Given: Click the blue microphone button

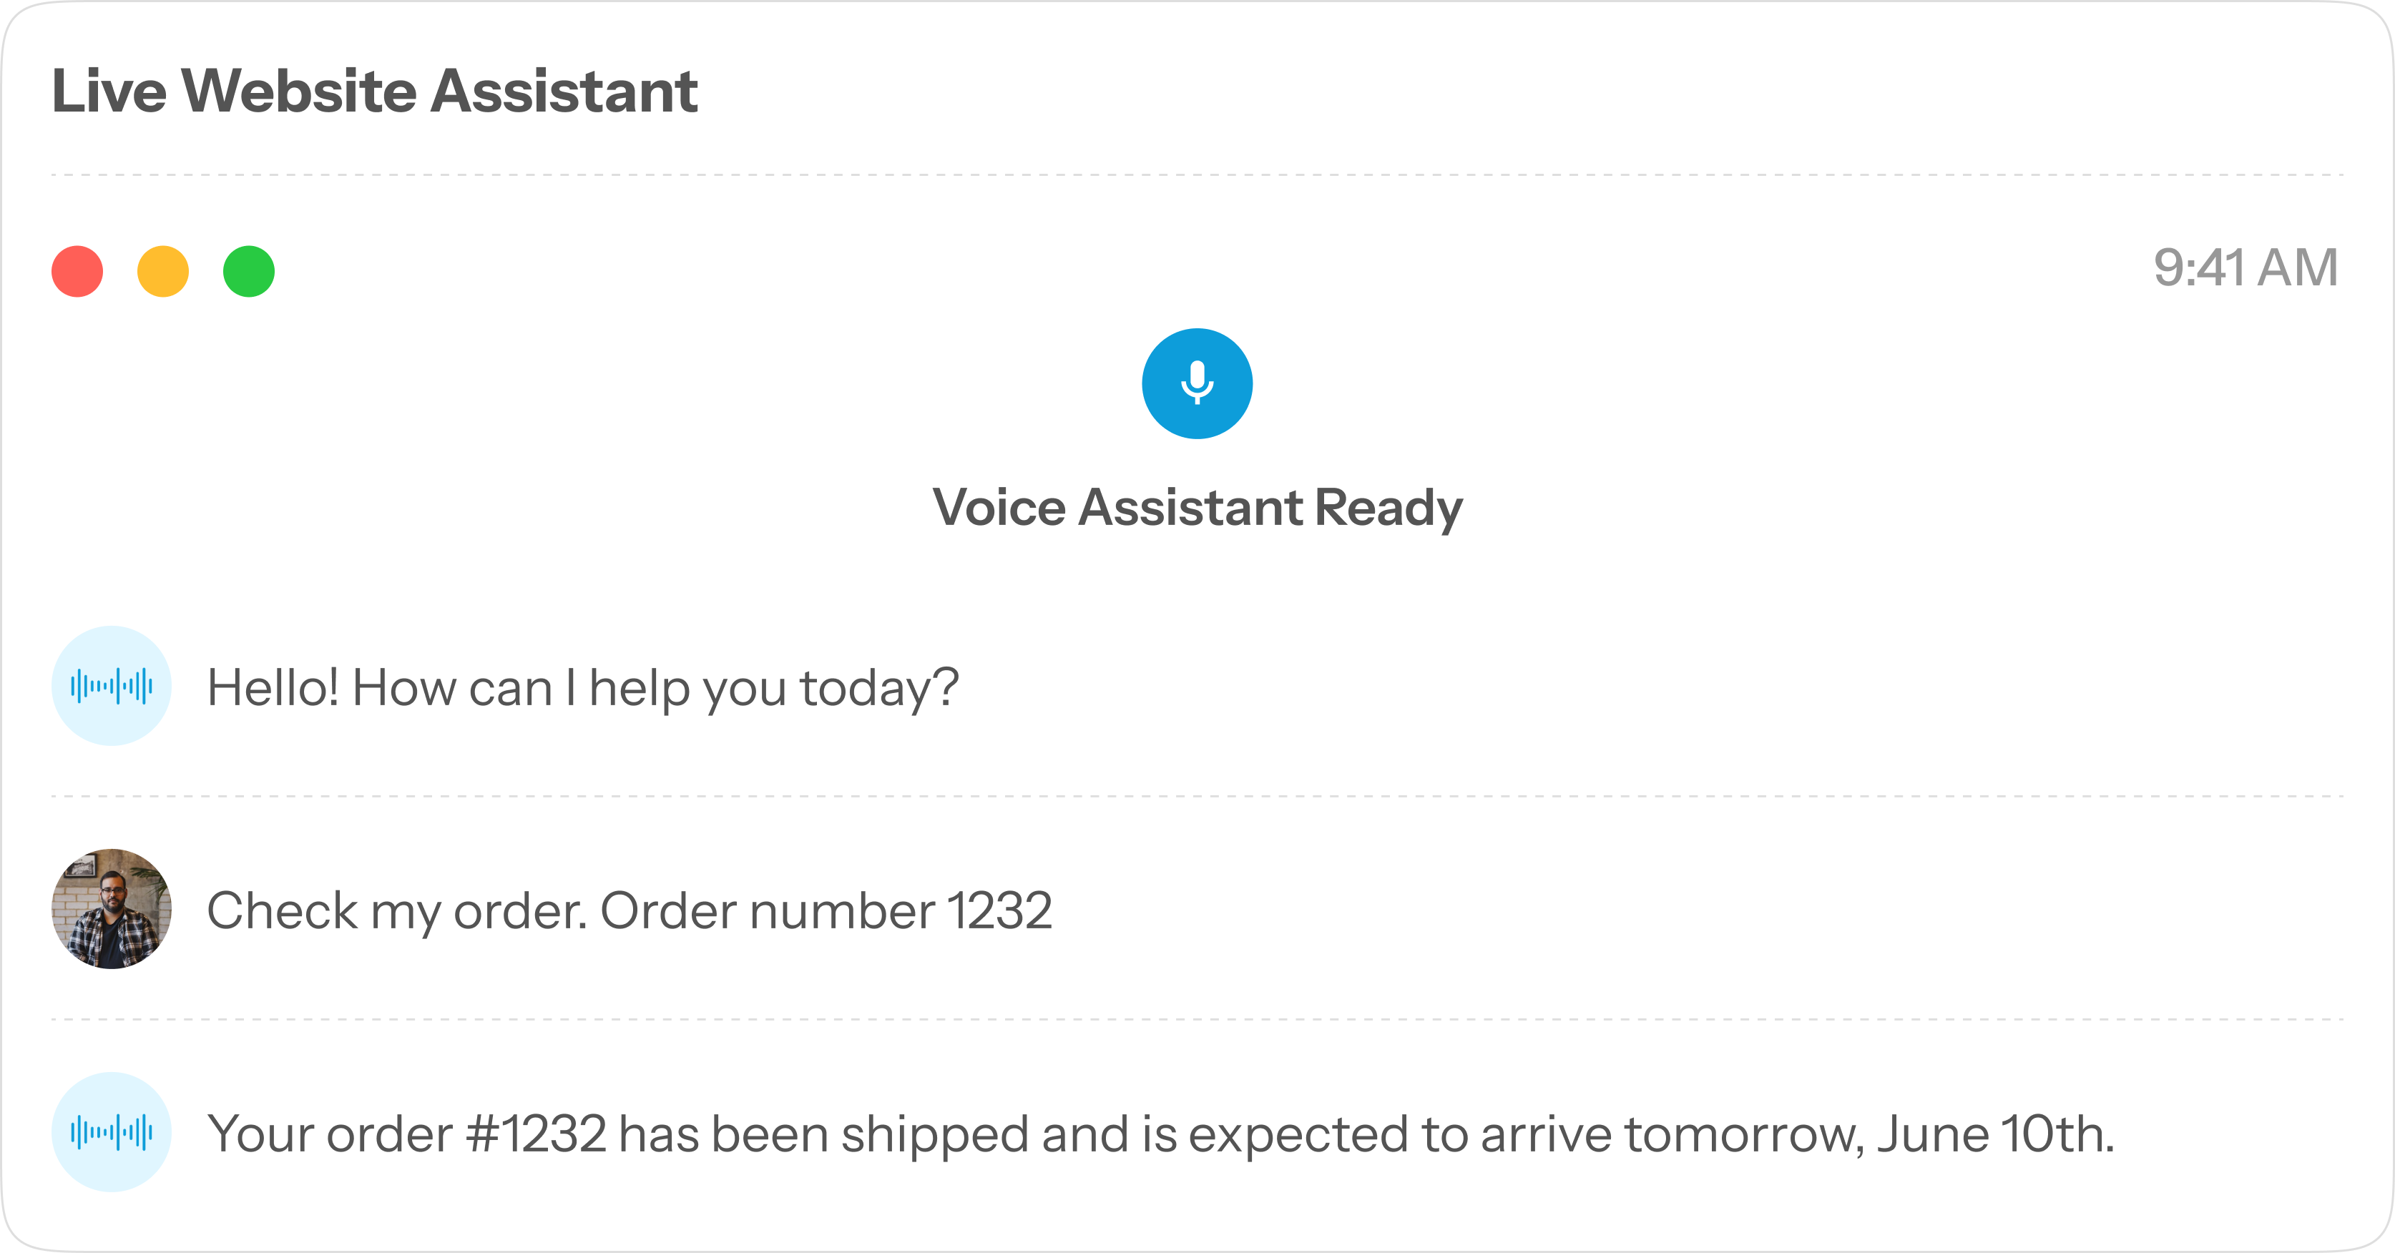Looking at the screenshot, I should [x=1197, y=383].
